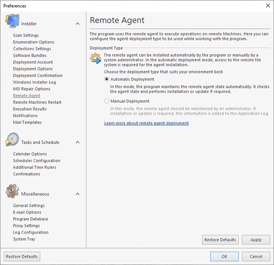Screen dimensions: 274x265
Task: Go to Collections Settings
Action: (32, 49)
